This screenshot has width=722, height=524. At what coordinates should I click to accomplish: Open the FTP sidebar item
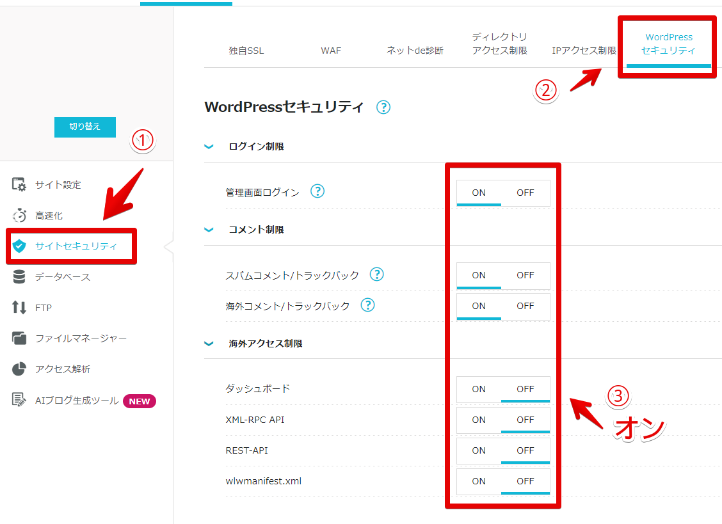[x=44, y=308]
